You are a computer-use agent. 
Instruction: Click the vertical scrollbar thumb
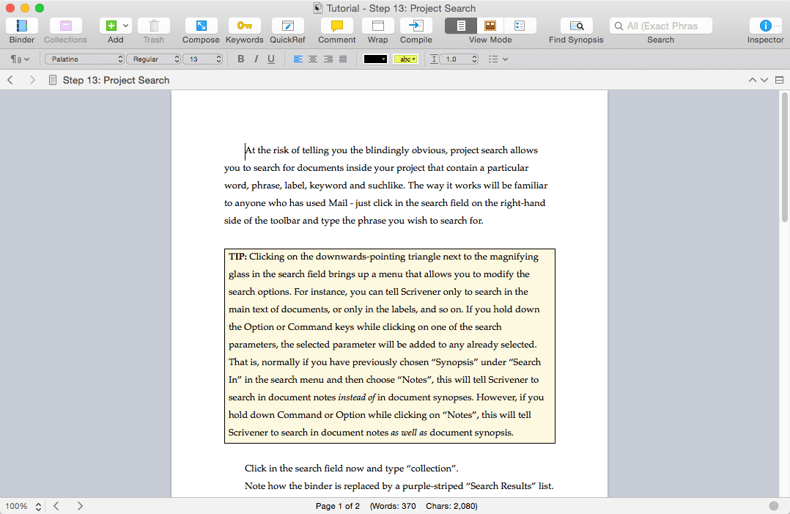pyautogui.click(x=784, y=157)
